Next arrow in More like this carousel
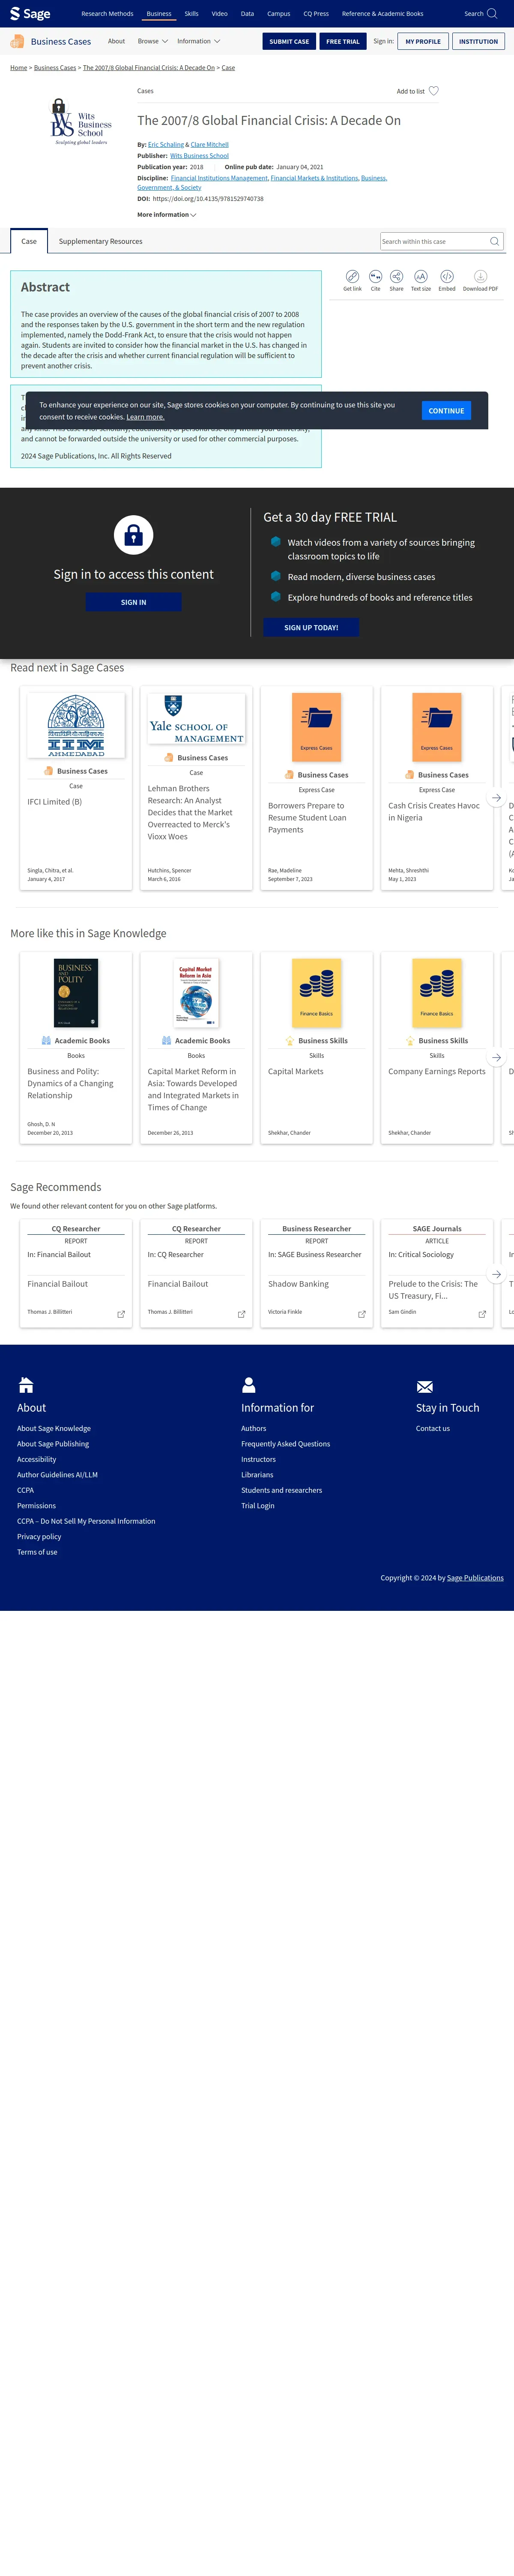514x2576 pixels. (496, 1057)
